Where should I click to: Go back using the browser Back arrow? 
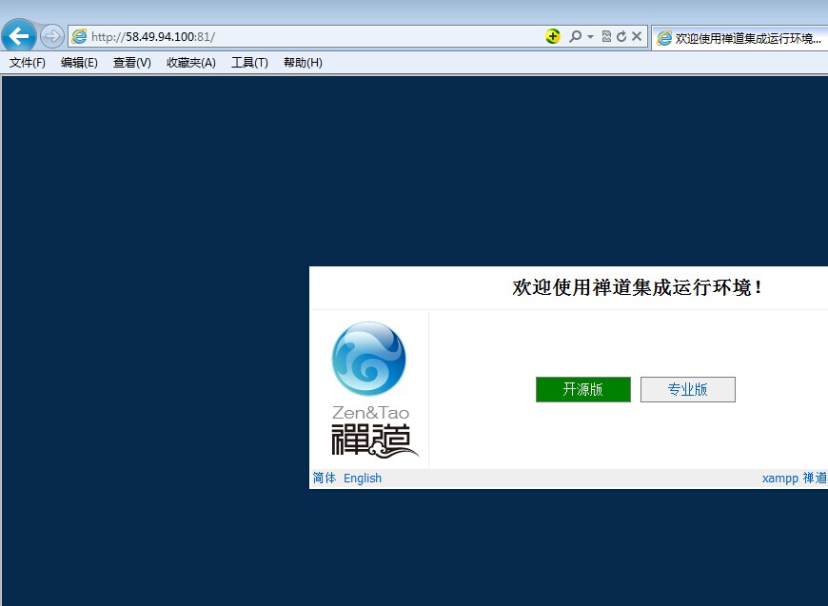click(x=19, y=36)
